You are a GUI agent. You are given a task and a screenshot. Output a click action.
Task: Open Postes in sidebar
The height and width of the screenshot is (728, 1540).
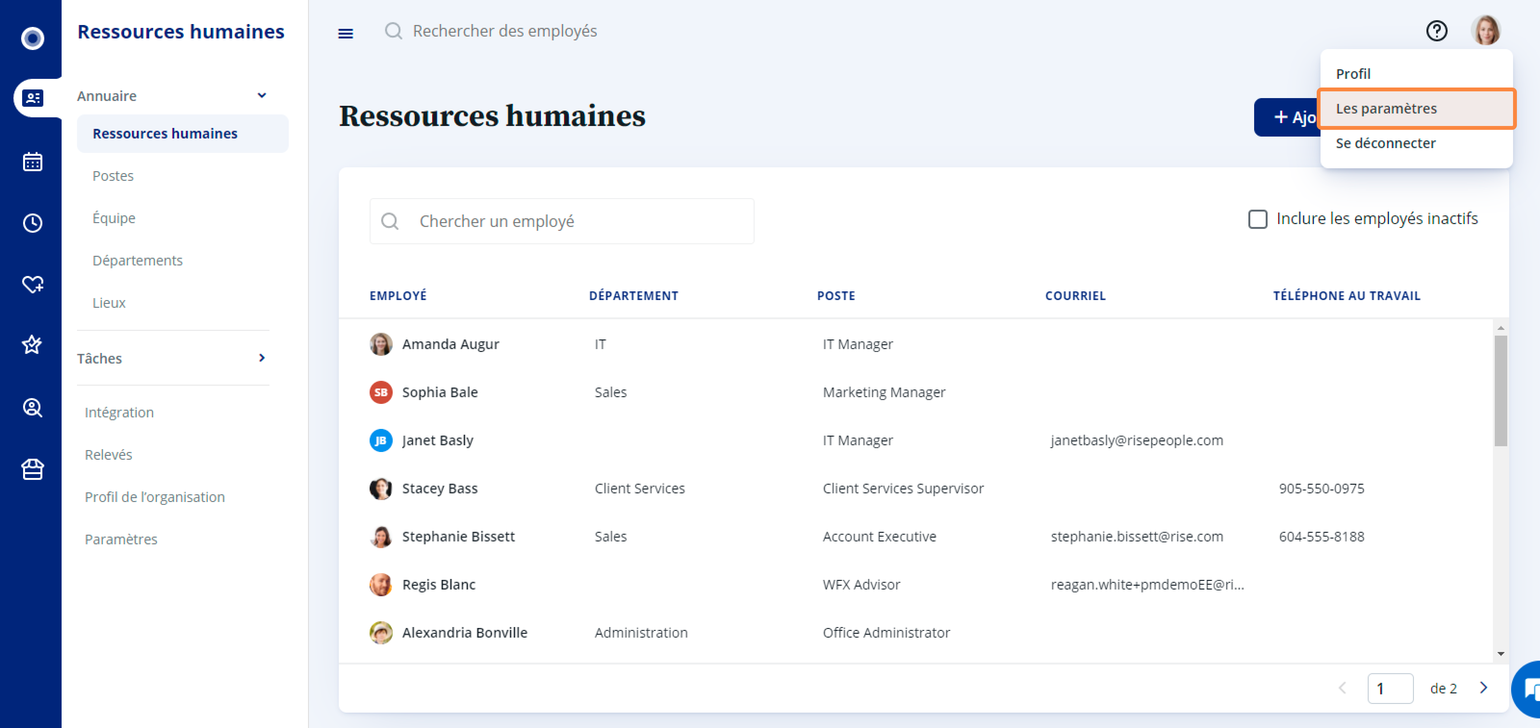tap(113, 176)
